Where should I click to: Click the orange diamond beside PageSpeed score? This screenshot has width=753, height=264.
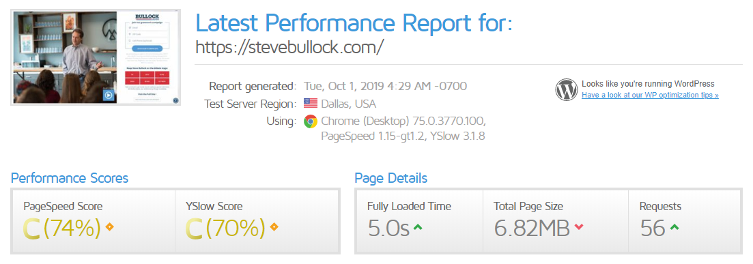coord(109,227)
